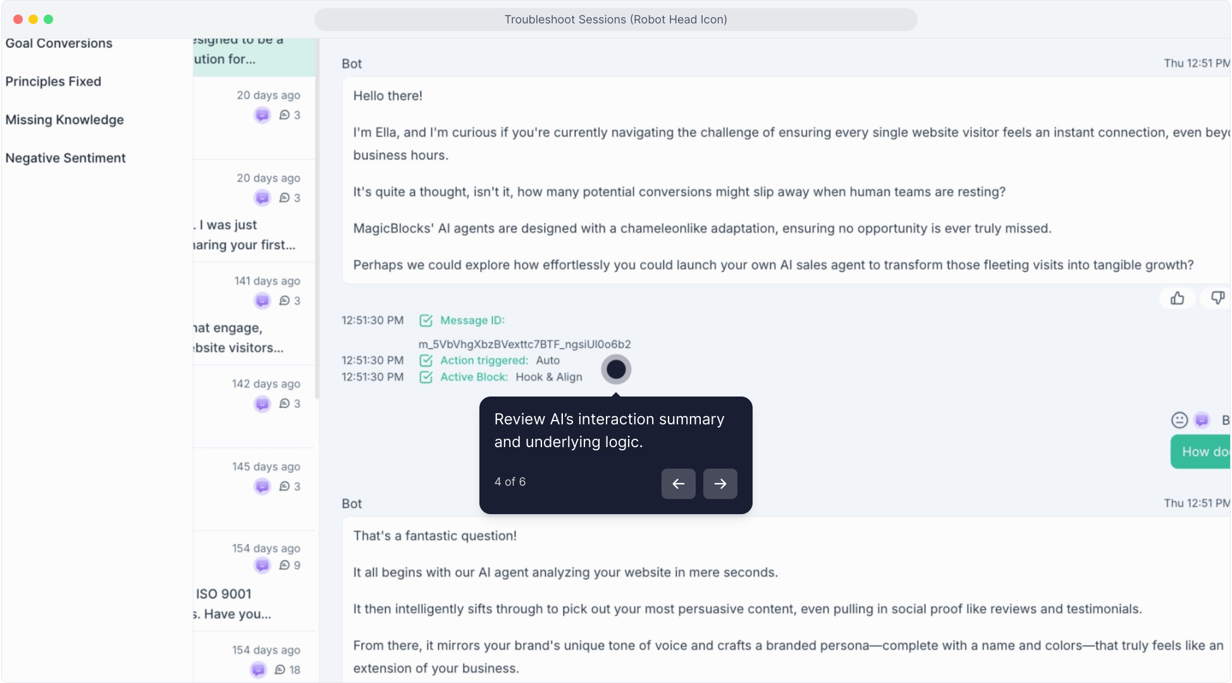Click comment count icon in 145 days session
This screenshot has width=1232, height=683.
pos(285,486)
